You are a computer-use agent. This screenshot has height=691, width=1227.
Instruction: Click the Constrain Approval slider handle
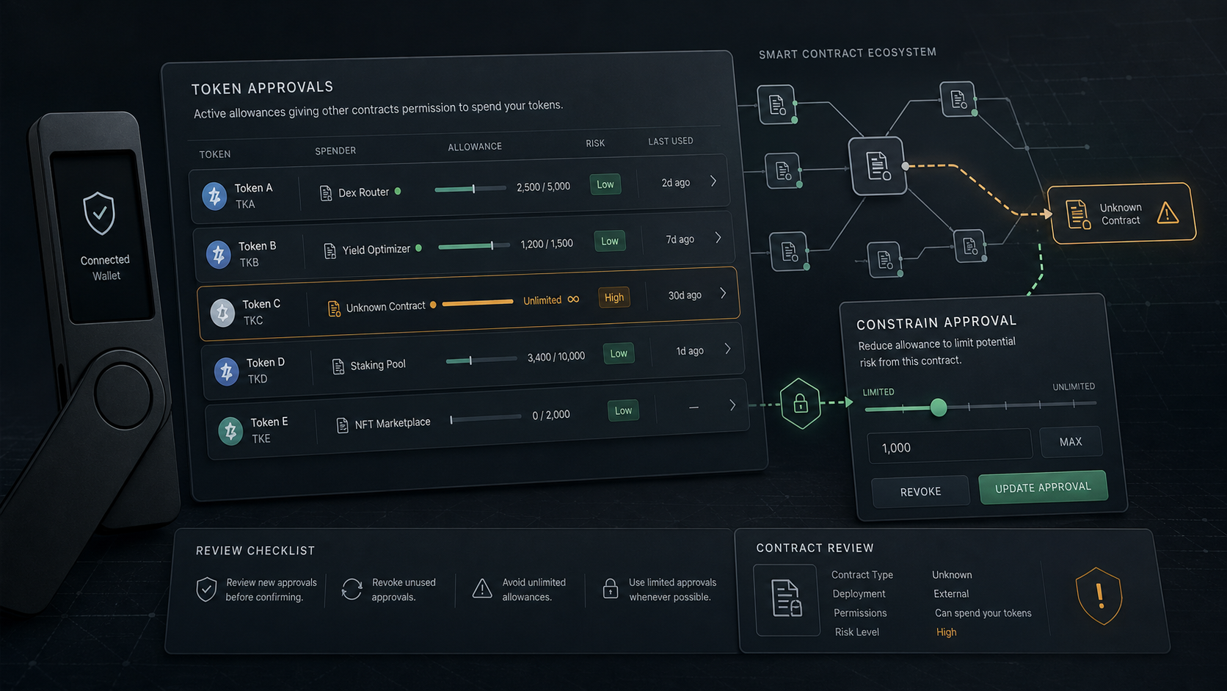[938, 408]
